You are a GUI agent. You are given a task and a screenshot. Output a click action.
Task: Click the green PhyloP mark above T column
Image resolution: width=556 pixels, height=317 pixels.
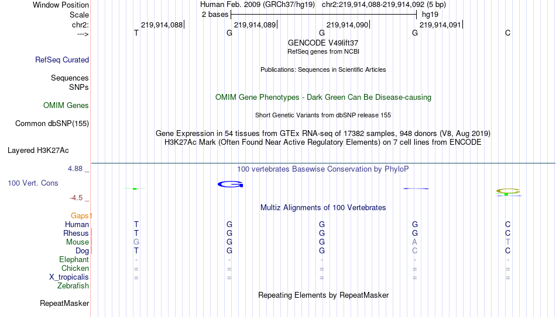(x=135, y=189)
